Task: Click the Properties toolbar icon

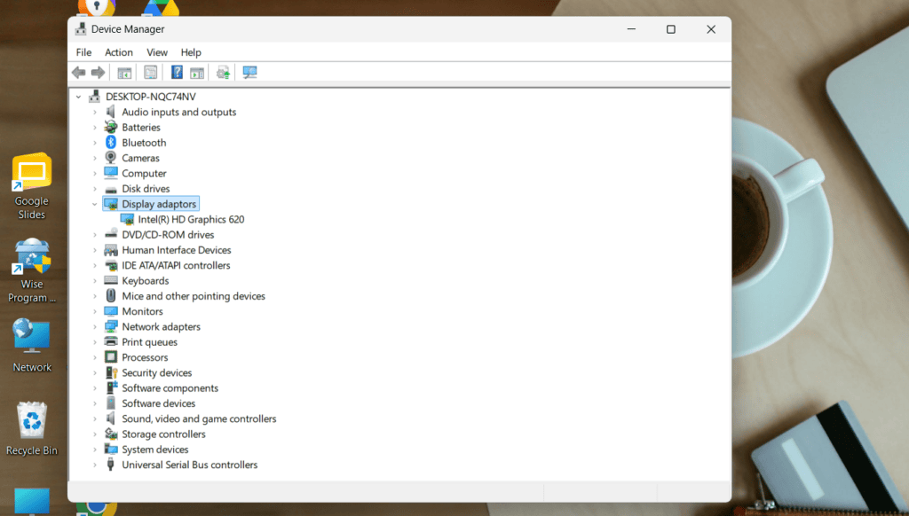Action: pos(150,73)
